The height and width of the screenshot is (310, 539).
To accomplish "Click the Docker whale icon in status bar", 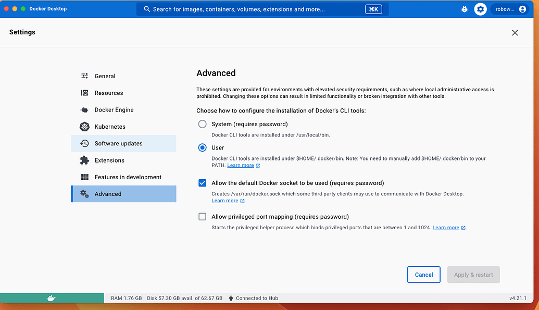I will [51, 297].
